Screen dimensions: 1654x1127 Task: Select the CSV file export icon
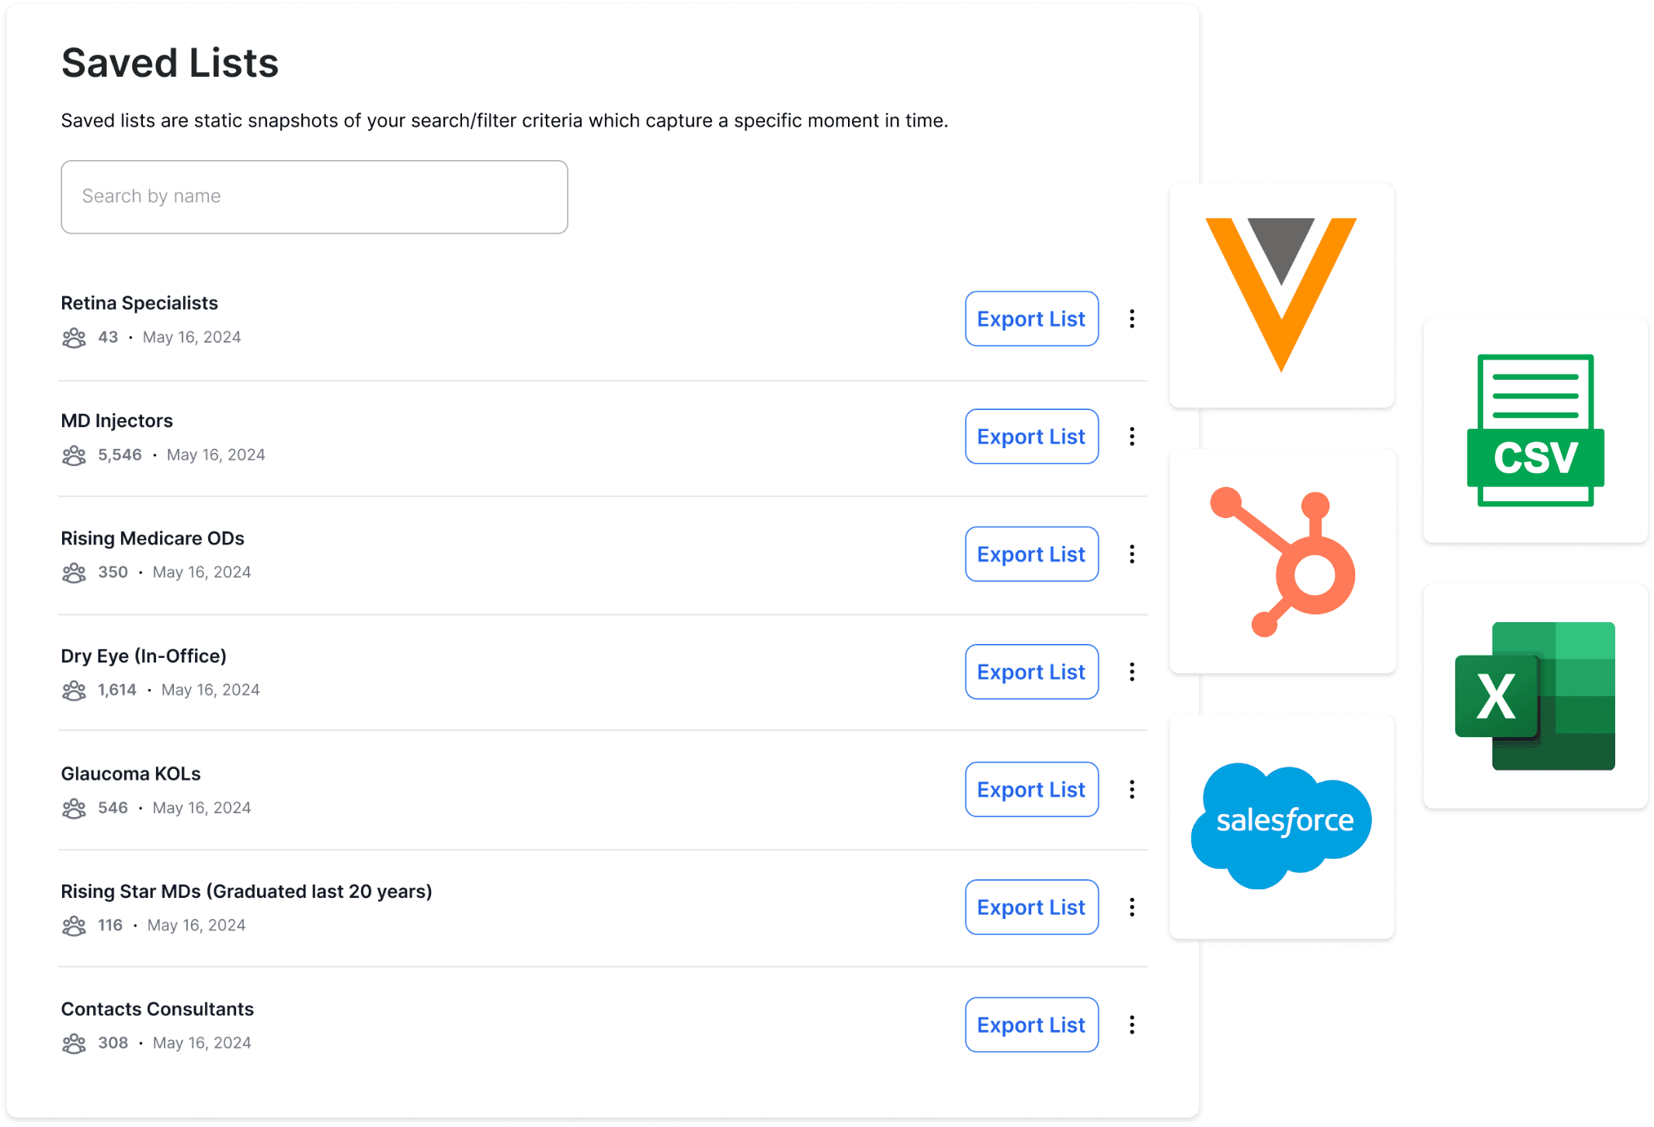pyautogui.click(x=1534, y=430)
